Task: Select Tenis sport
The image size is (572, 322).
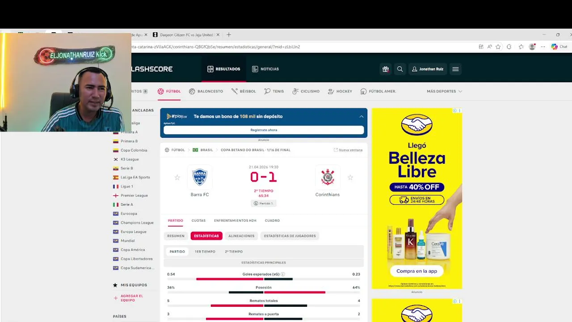Action: [x=274, y=91]
